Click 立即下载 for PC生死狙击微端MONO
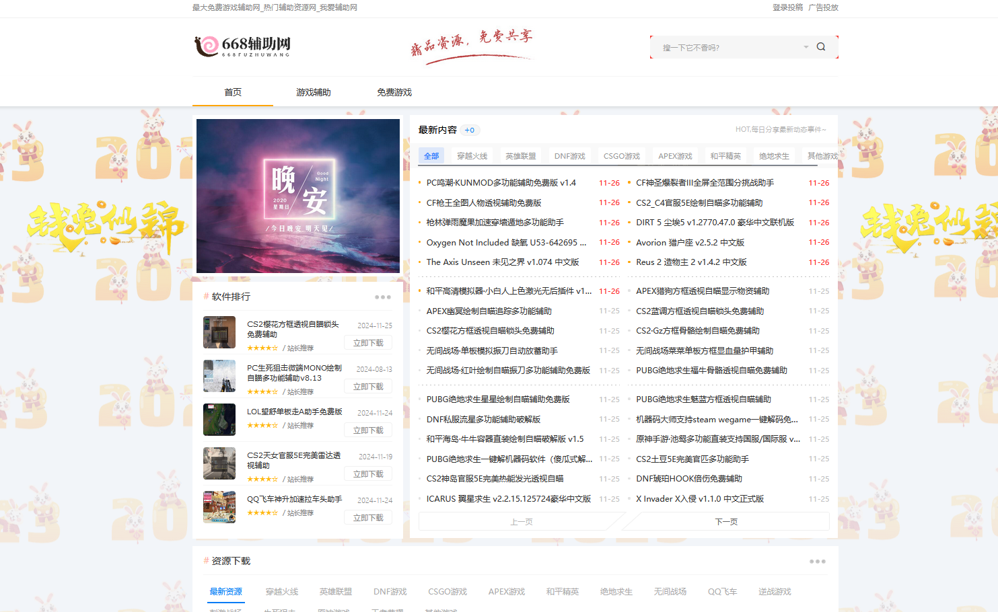 [368, 387]
